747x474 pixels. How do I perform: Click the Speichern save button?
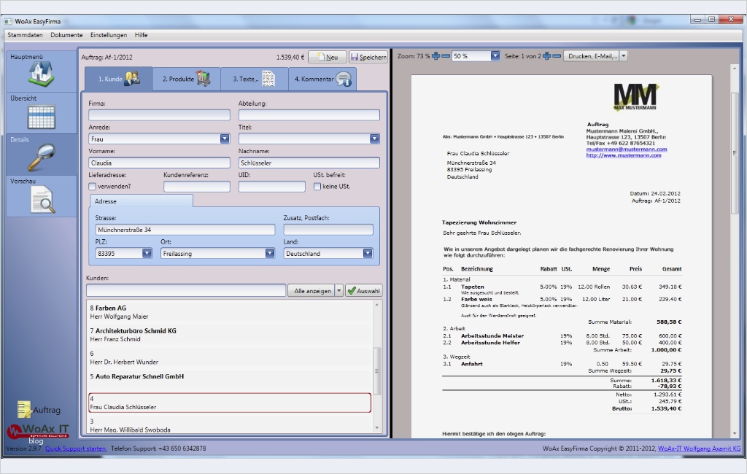click(x=368, y=57)
